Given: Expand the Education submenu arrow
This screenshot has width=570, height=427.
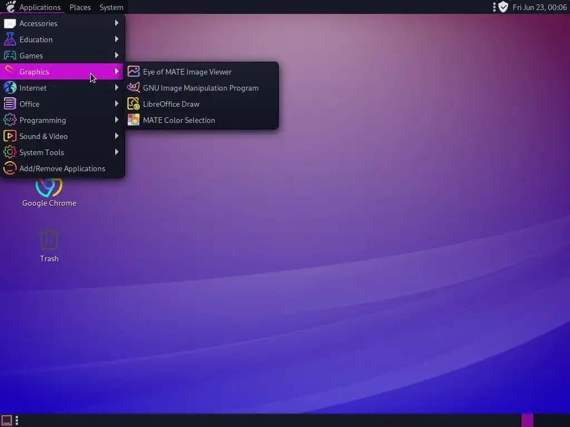Looking at the screenshot, I should tap(117, 39).
